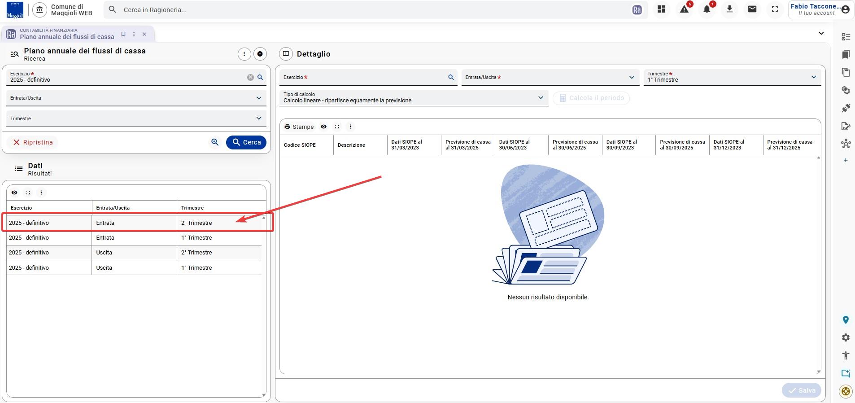Open the advanced search magnifier beside Cerca

point(215,142)
